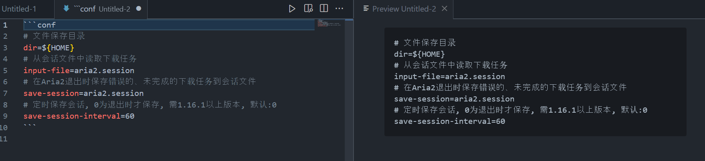The width and height of the screenshot is (705, 161).
Task: Click the editor minimap
Action: click(x=329, y=24)
